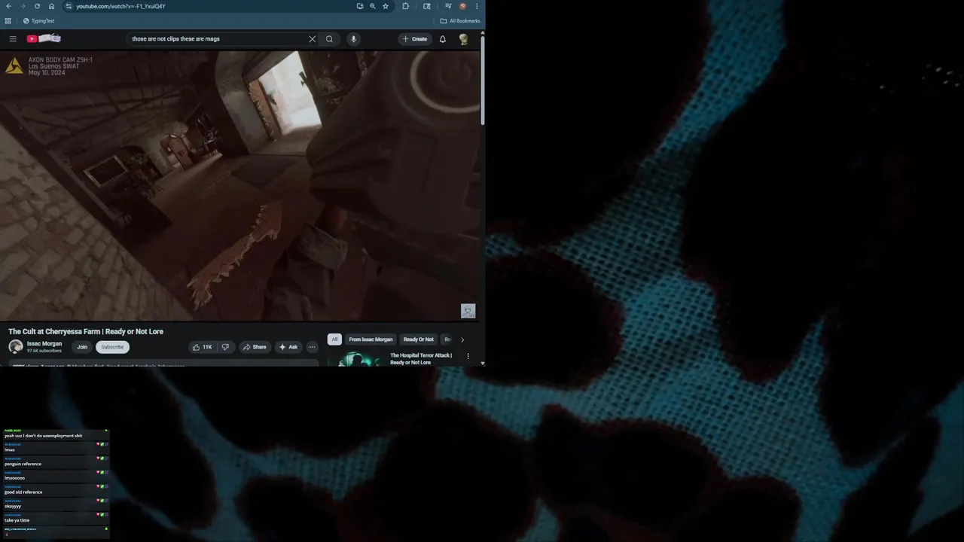Open the apps grid in bookmarks bar

(x=8, y=21)
